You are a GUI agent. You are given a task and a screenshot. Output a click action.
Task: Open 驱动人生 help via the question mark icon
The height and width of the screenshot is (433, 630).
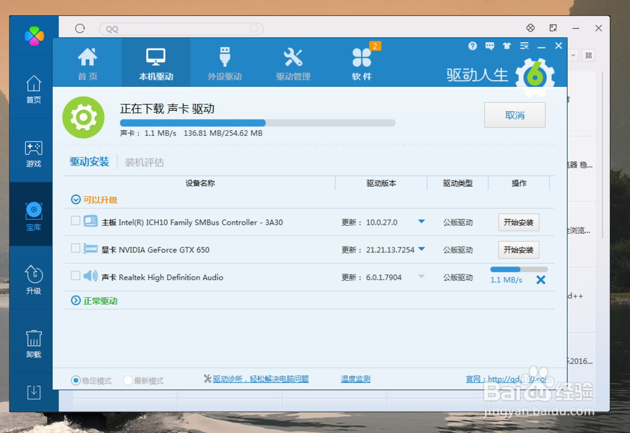click(472, 46)
